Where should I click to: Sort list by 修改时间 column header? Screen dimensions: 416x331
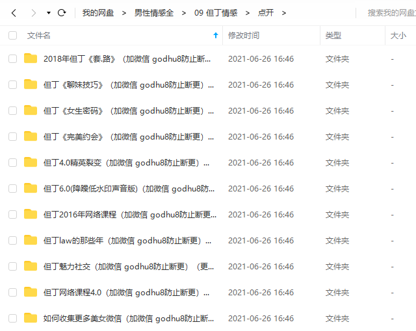(x=244, y=36)
